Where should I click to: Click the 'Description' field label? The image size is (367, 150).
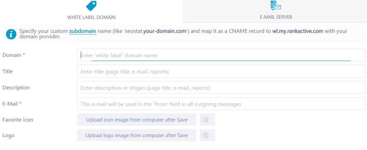tap(16, 87)
